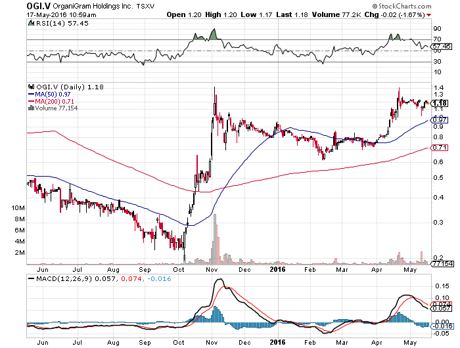This screenshot has width=460, height=348.
Task: Click the High 1.20 value
Action: [x=221, y=14]
